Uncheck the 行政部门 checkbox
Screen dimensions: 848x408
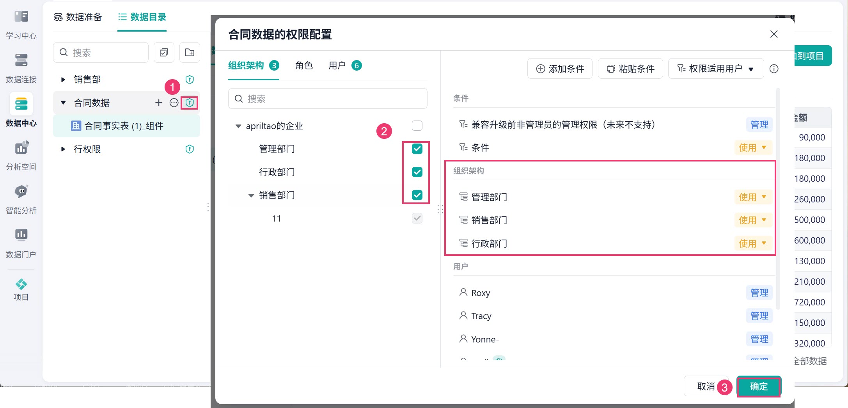(x=417, y=172)
